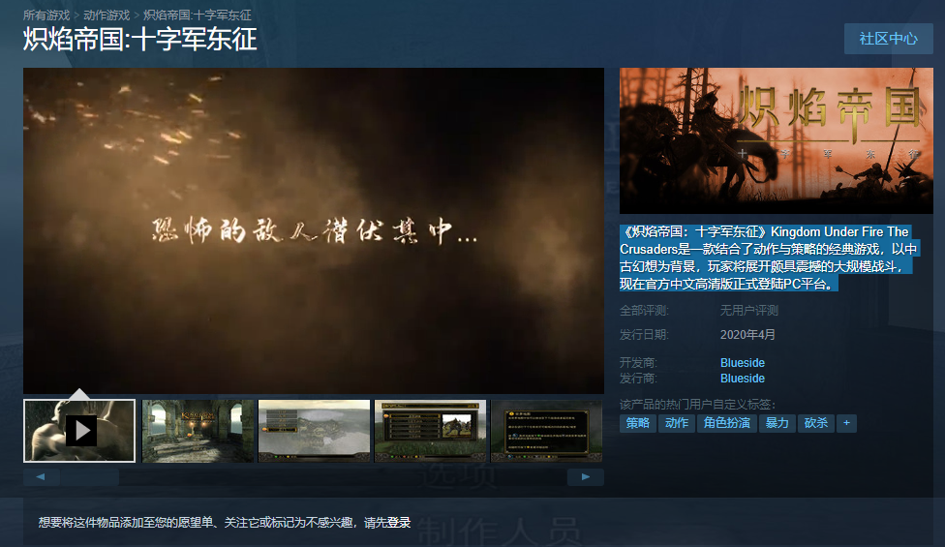The image size is (945, 547).
Task: Select the horseman unit panel screenshot thumbnail
Action: point(430,431)
